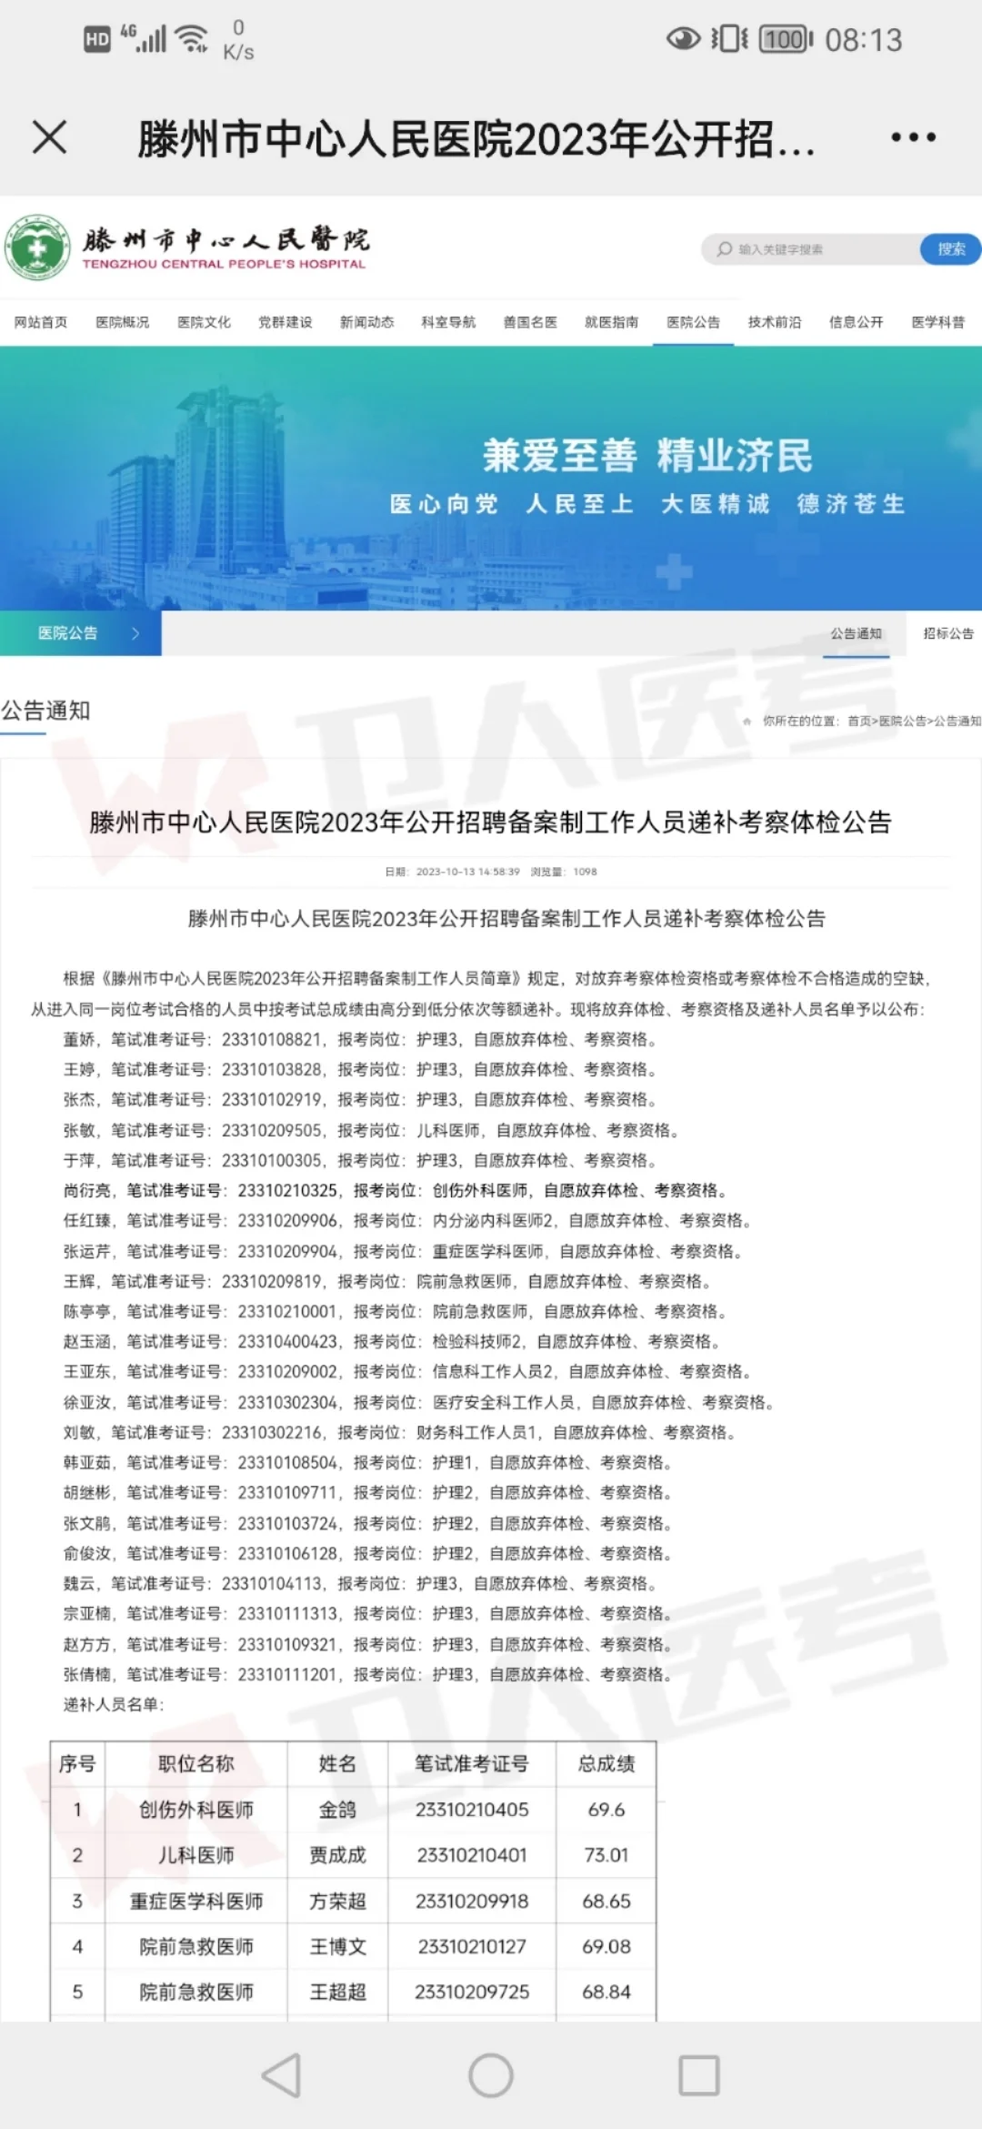Expand the 医院公告 sidebar chevron

point(135,633)
